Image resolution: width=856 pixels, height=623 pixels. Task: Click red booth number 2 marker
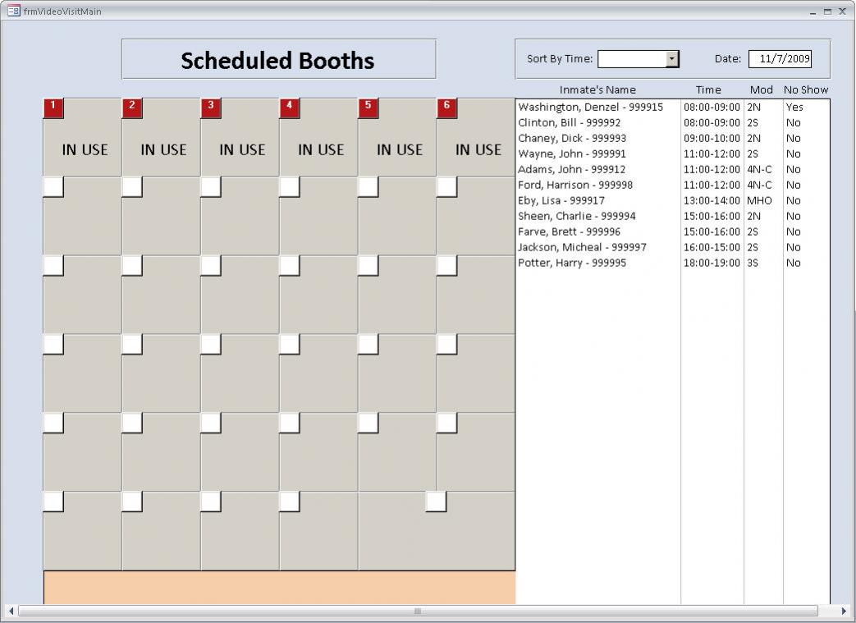132,108
